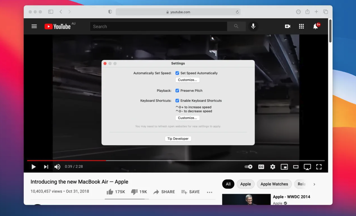Open a new tab with plus icon
The height and width of the screenshot is (216, 356).
pyautogui.click(x=316, y=12)
